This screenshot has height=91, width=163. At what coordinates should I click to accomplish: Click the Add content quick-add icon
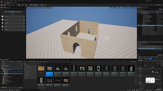(x=19, y=5)
